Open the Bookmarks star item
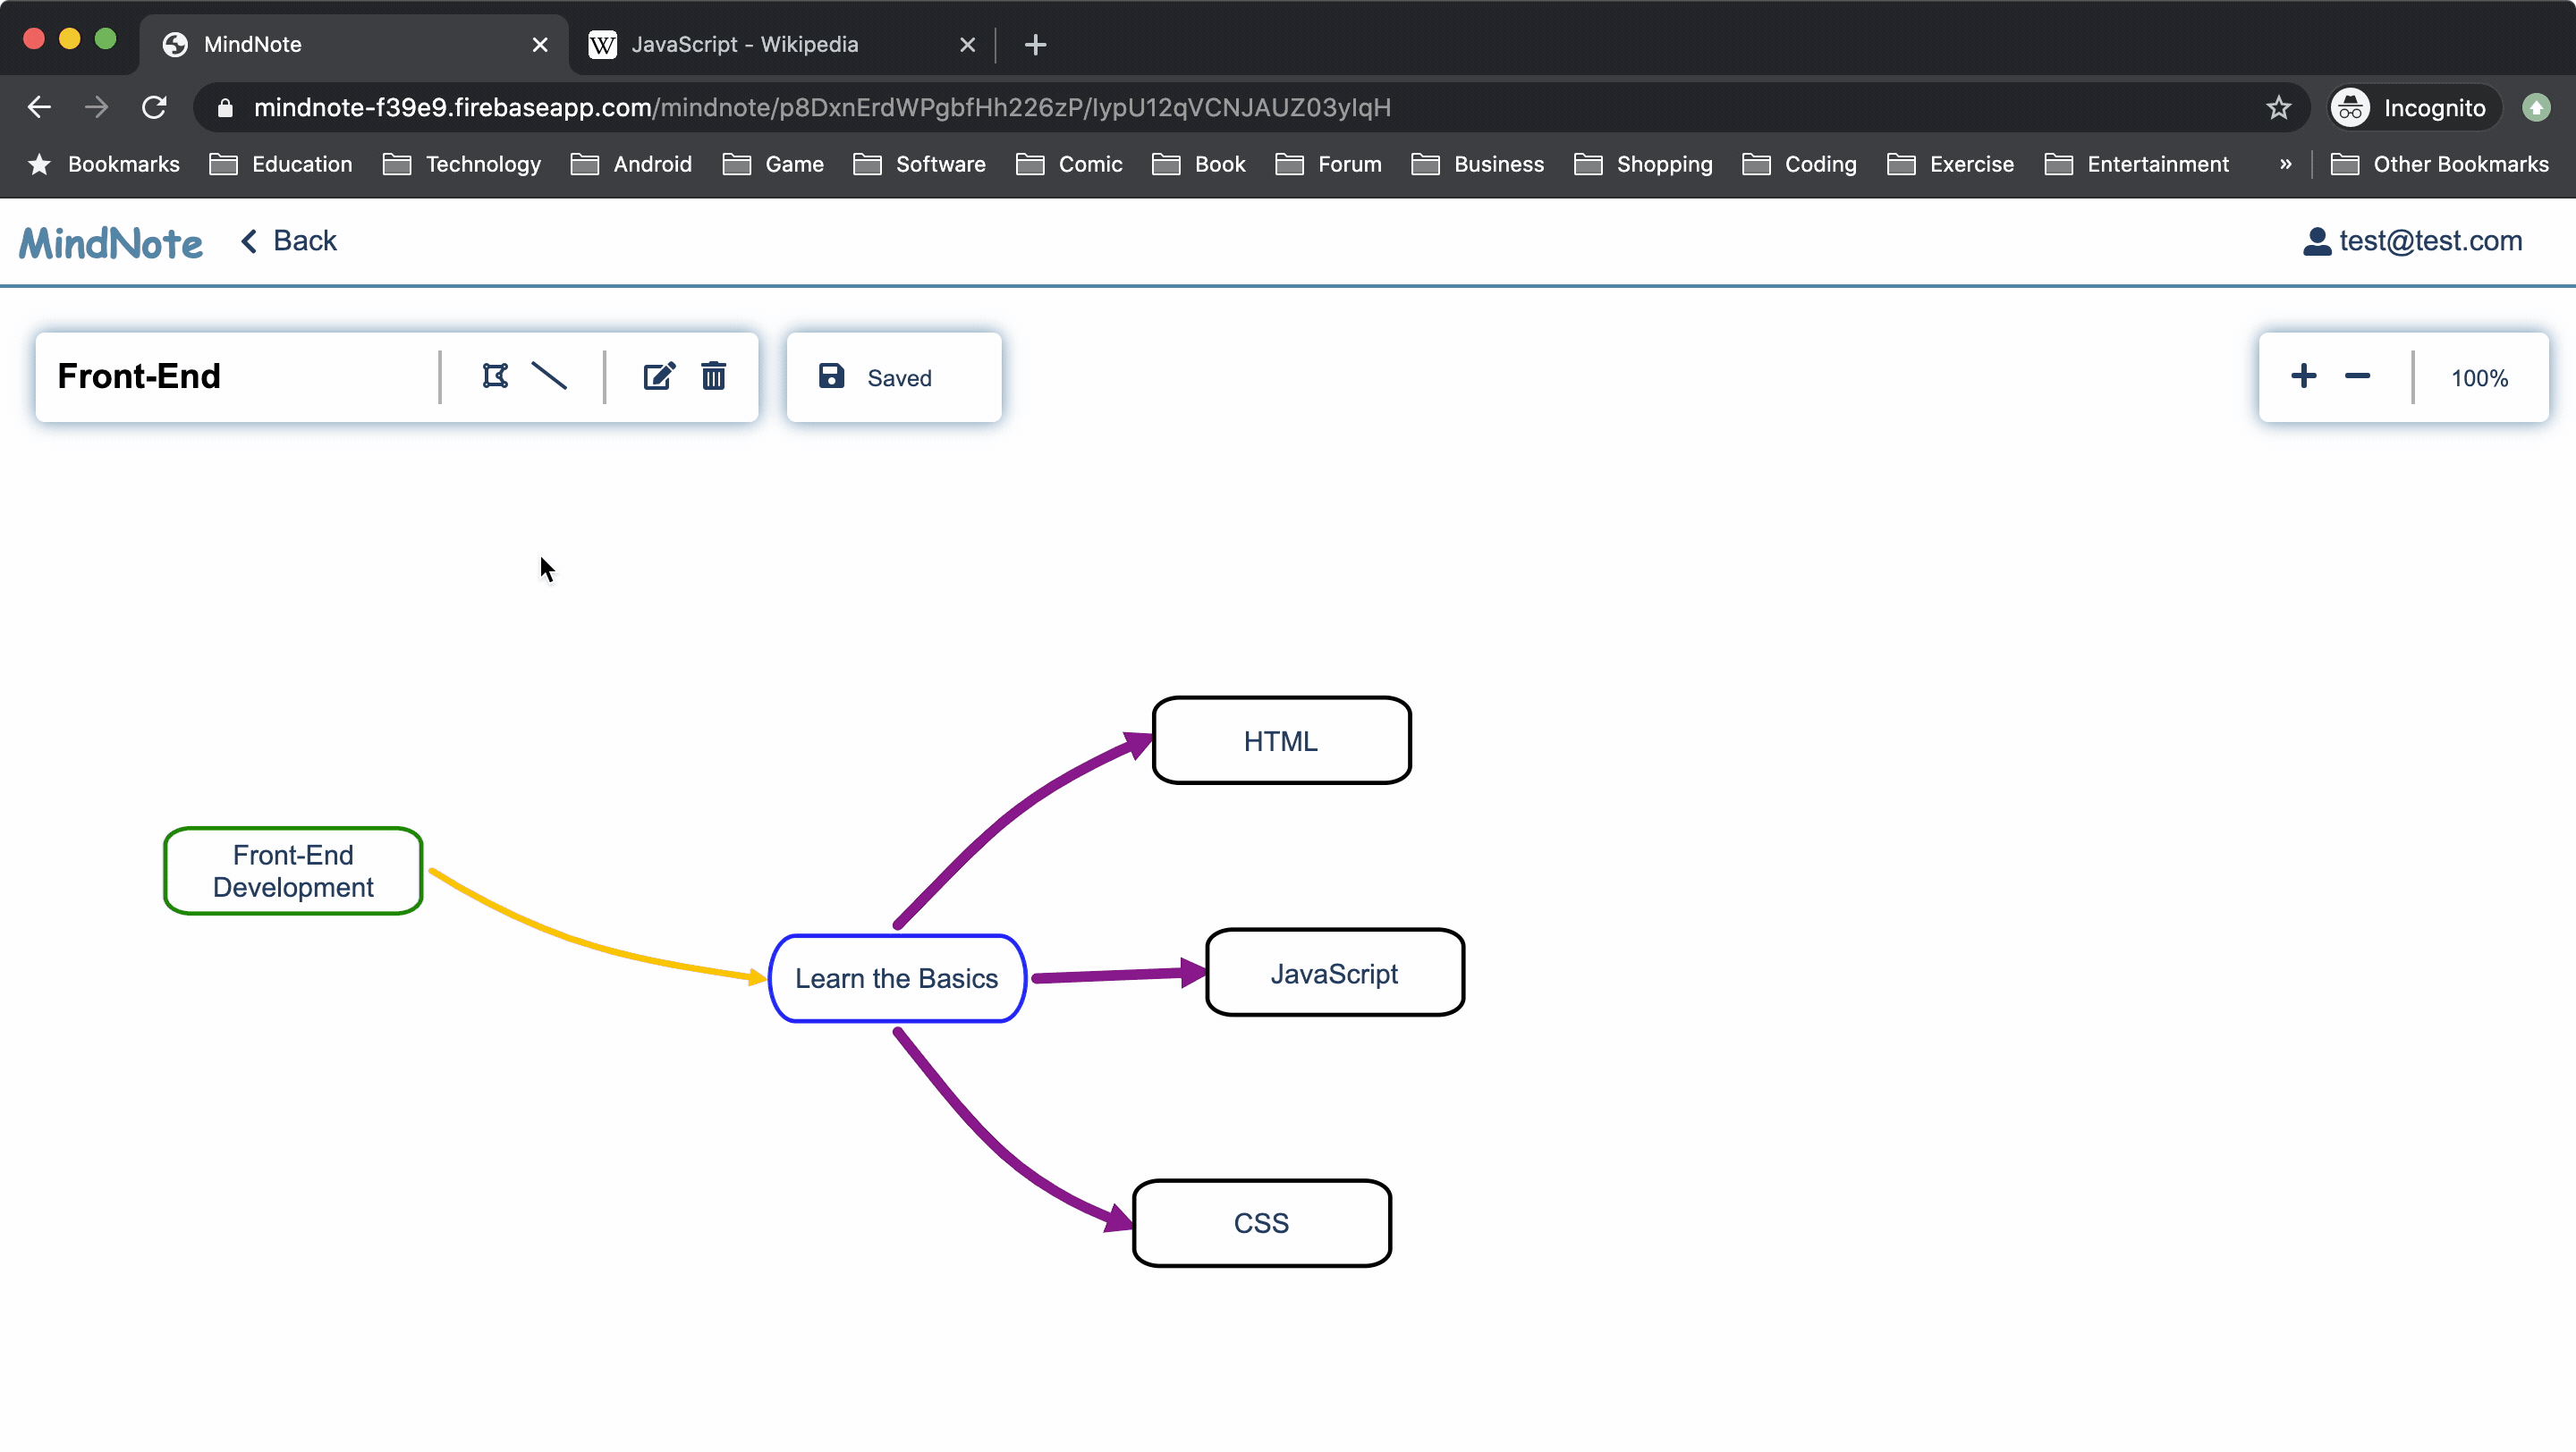Viewport: 2576px width, 1452px height. tap(104, 165)
